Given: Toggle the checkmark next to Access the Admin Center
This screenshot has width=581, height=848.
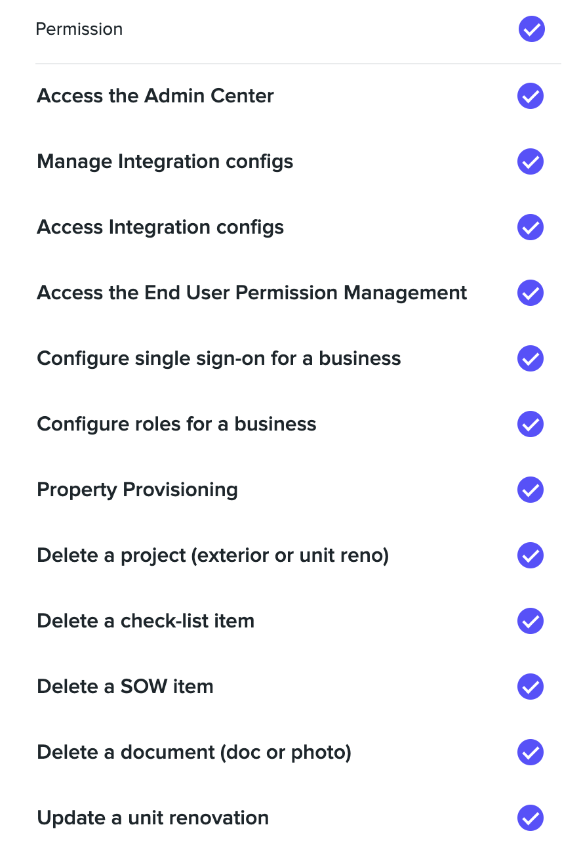Looking at the screenshot, I should 531,96.
